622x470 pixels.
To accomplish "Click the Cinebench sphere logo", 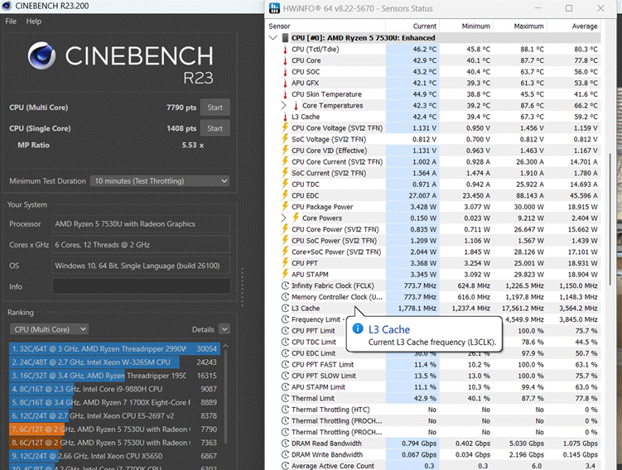I will point(41,55).
